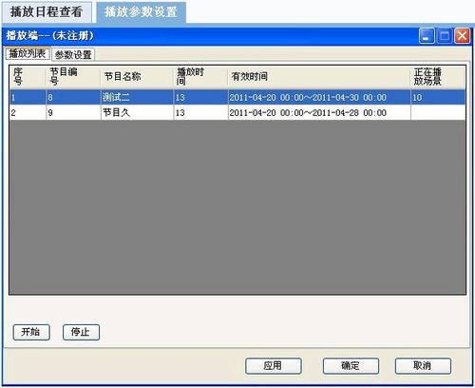The height and width of the screenshot is (388, 475).
Task: Minimize the 播放端 window
Action: point(427,36)
